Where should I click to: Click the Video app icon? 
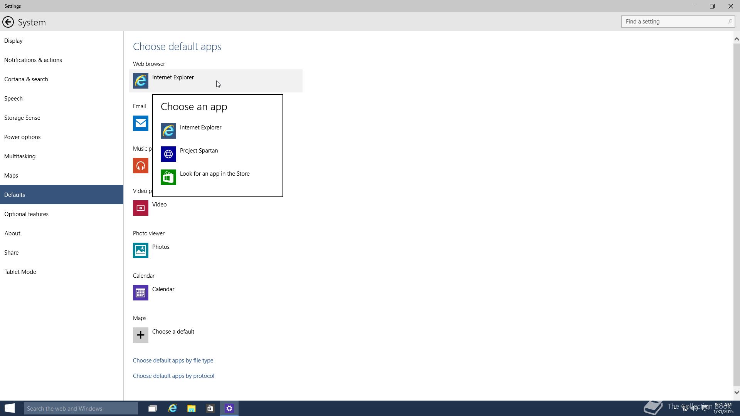tap(141, 208)
